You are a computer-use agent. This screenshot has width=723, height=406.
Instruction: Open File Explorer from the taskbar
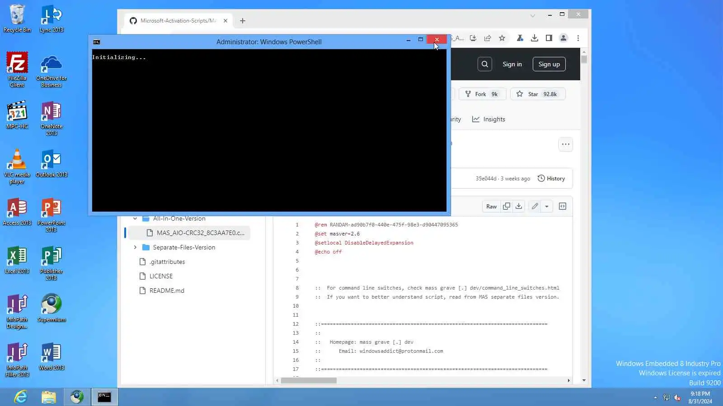point(49,397)
